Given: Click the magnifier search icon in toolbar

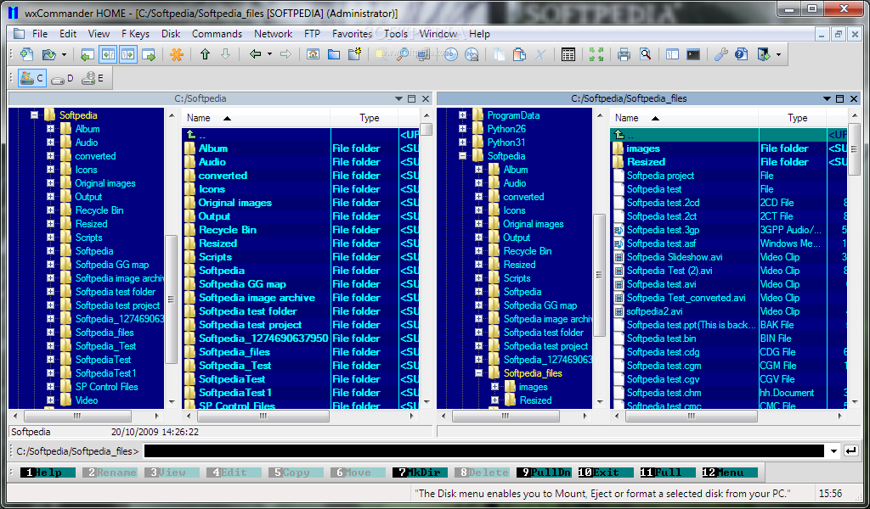Looking at the screenshot, I should 403,54.
